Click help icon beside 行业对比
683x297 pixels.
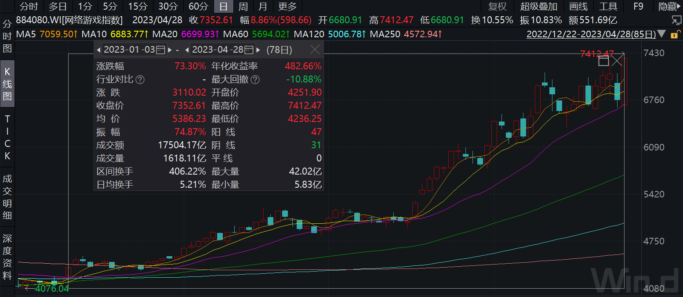[x=140, y=79]
